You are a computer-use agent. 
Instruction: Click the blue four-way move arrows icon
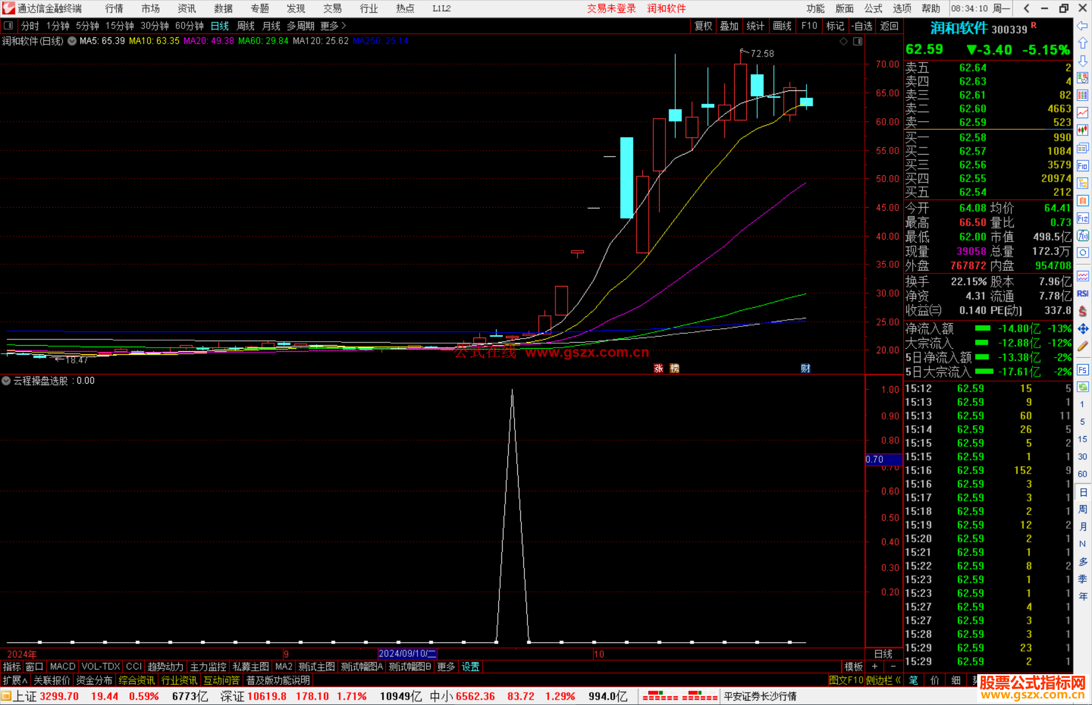tap(1082, 329)
